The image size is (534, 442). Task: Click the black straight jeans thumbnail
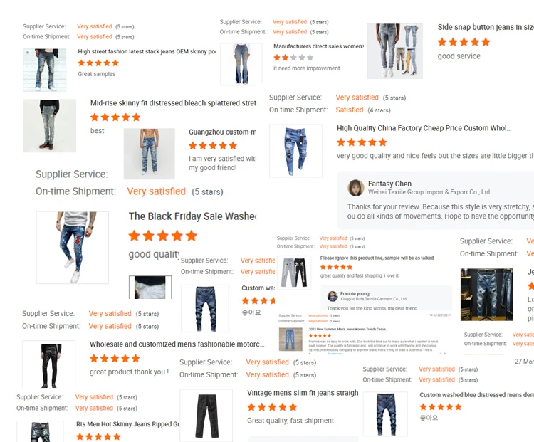(x=206, y=416)
